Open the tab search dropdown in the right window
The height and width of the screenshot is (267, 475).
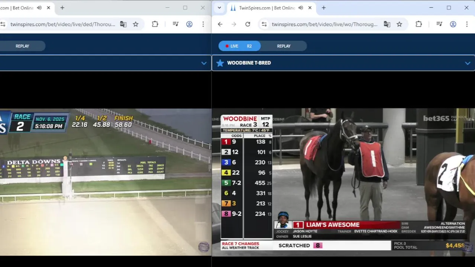coord(219,8)
